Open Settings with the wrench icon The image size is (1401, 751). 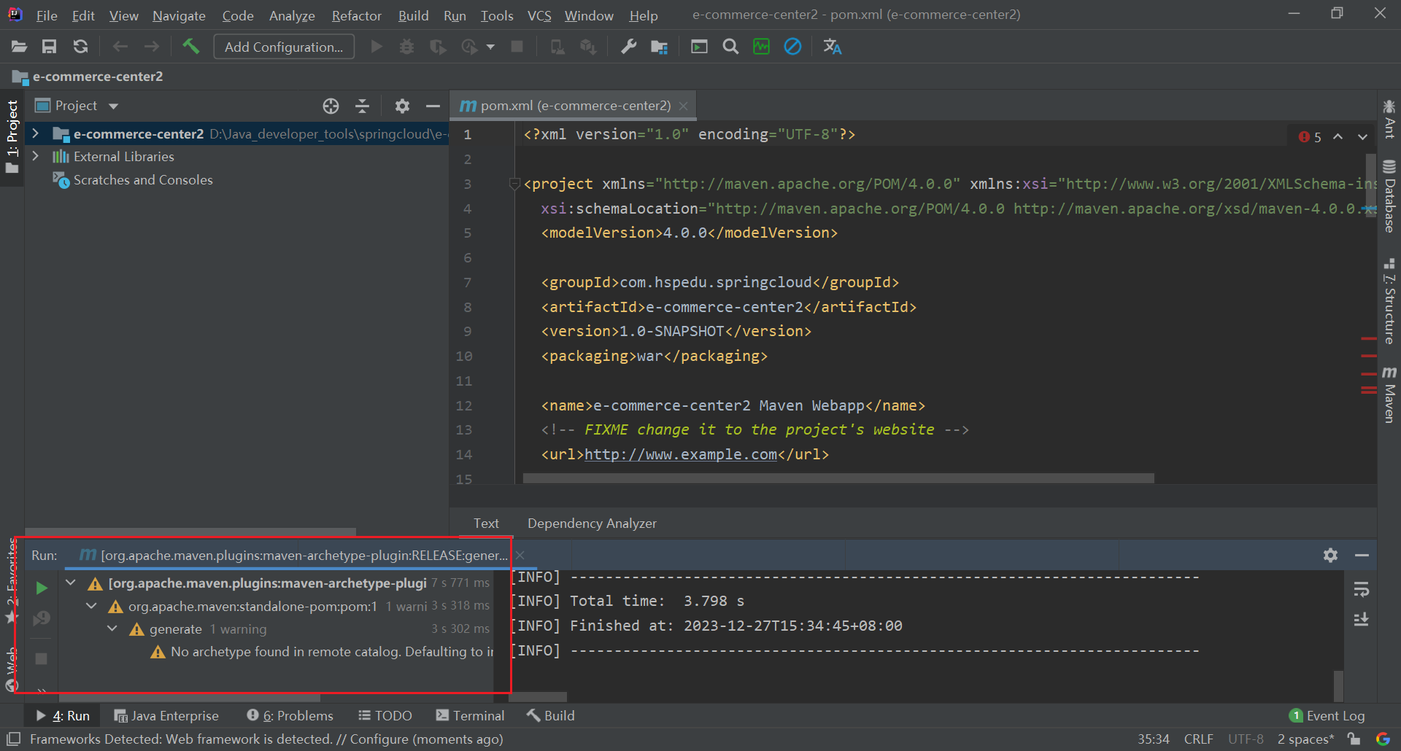click(628, 47)
